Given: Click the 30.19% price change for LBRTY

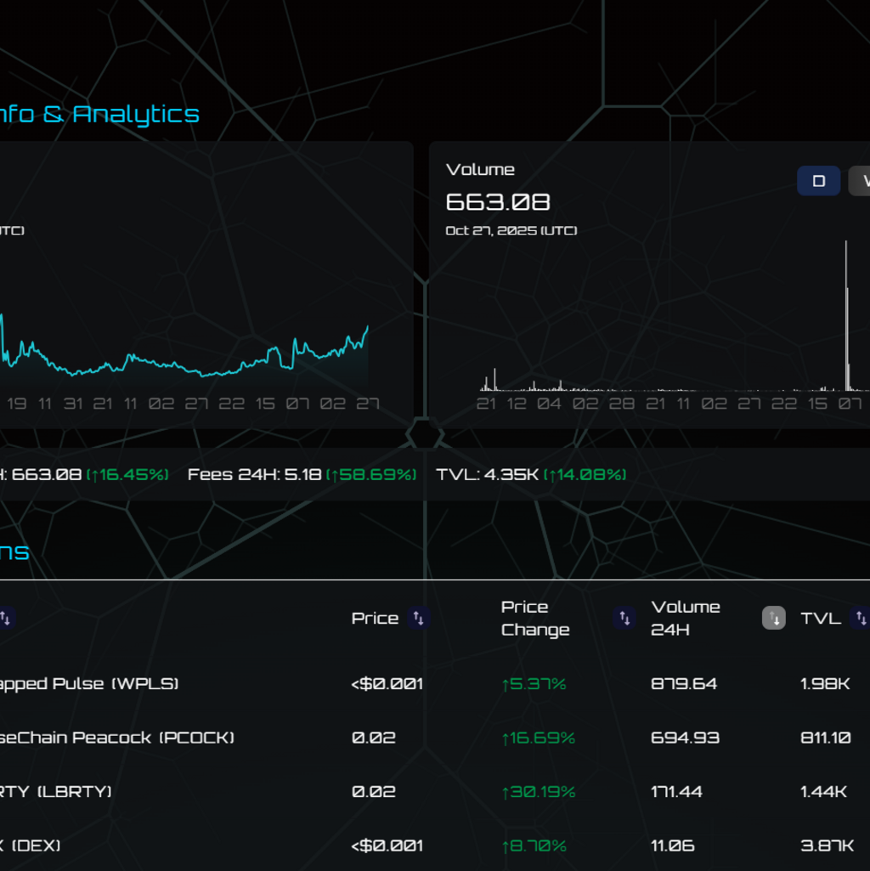Looking at the screenshot, I should pyautogui.click(x=539, y=792).
